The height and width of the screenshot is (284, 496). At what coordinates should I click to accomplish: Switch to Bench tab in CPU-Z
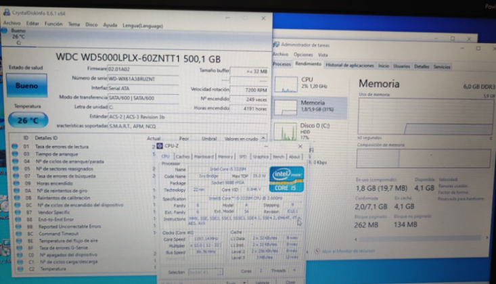278,157
